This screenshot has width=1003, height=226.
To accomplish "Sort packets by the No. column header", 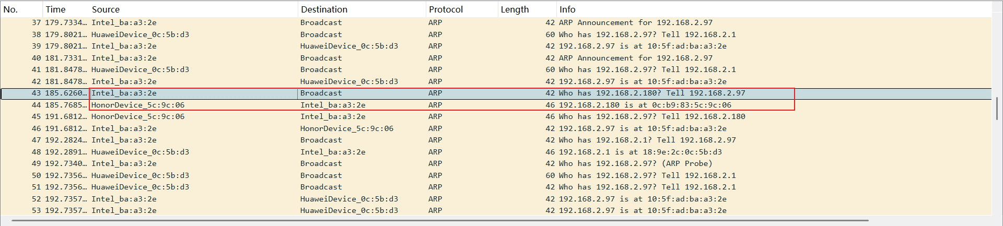I will pyautogui.click(x=10, y=9).
